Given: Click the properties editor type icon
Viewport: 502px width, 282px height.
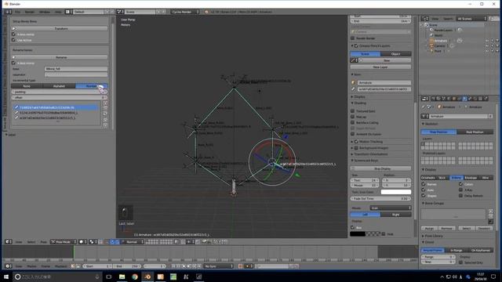Looking at the screenshot, I should coord(425,99).
